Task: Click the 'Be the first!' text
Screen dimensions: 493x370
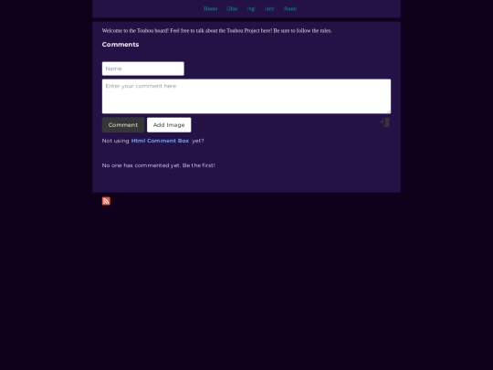Action: (199, 165)
